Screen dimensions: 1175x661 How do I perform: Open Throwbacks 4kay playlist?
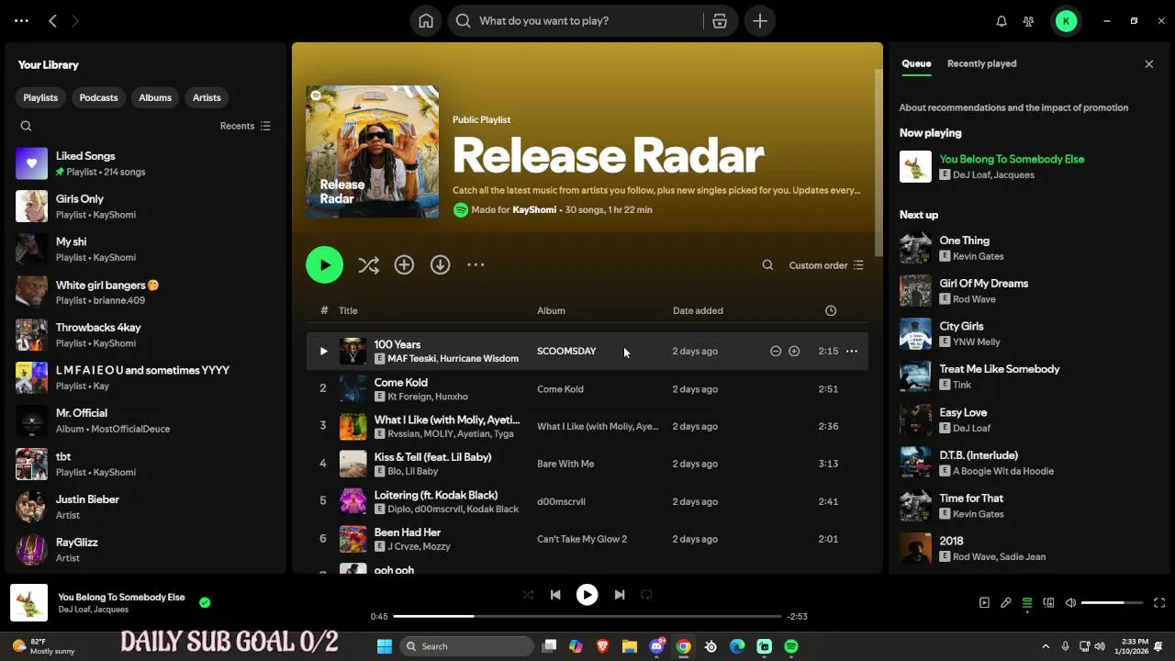tap(147, 335)
